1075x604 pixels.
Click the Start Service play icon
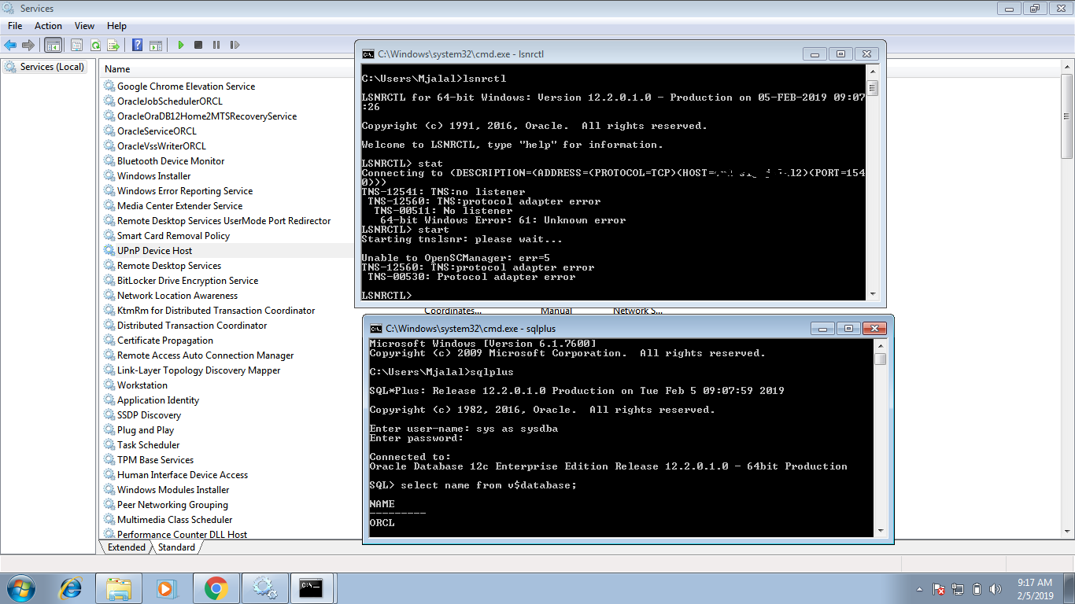pos(181,46)
